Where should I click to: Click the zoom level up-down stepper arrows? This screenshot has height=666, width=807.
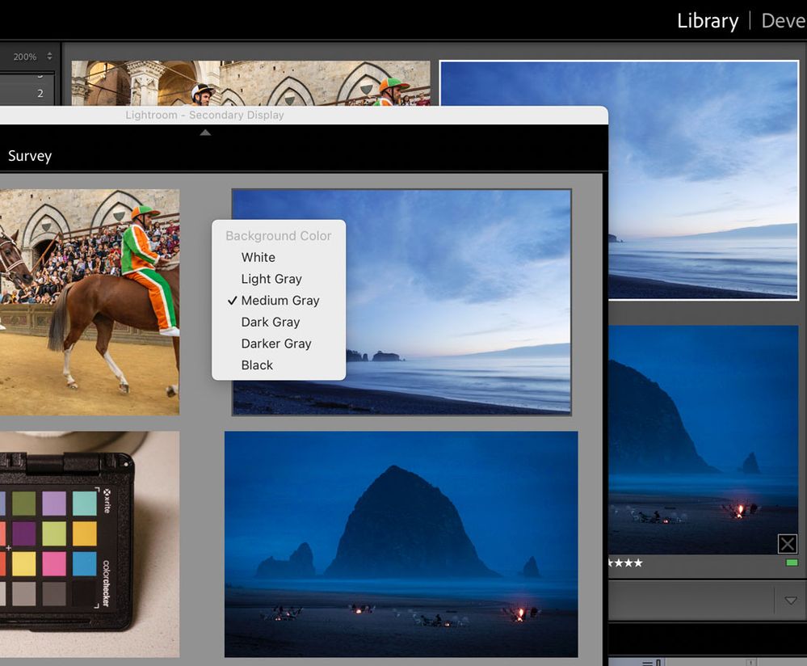(49, 57)
